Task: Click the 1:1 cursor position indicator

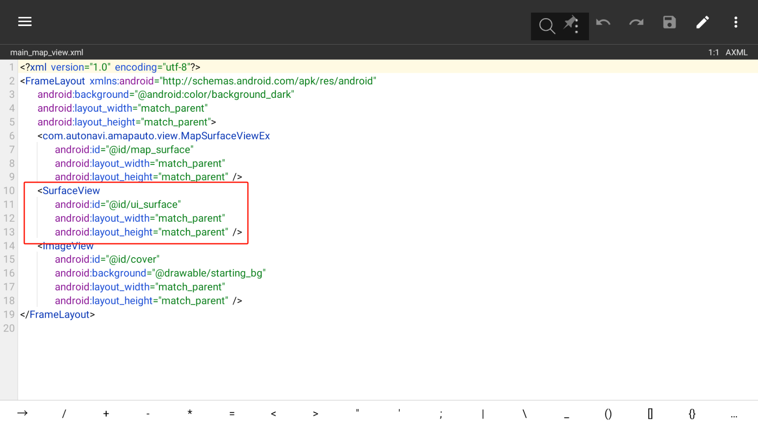Action: tap(713, 52)
